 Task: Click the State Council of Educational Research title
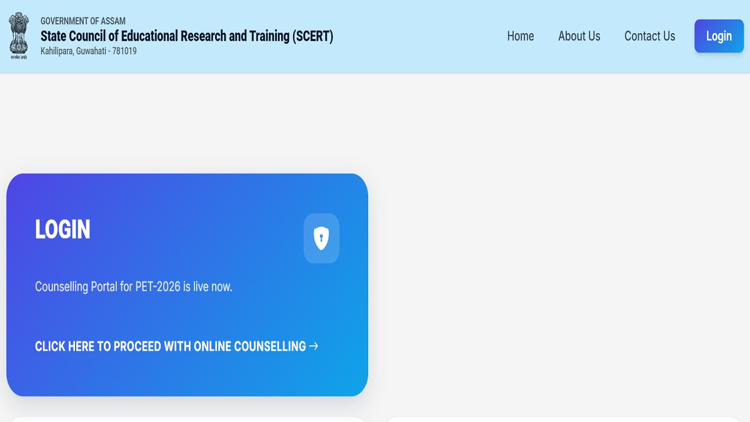pos(187,36)
